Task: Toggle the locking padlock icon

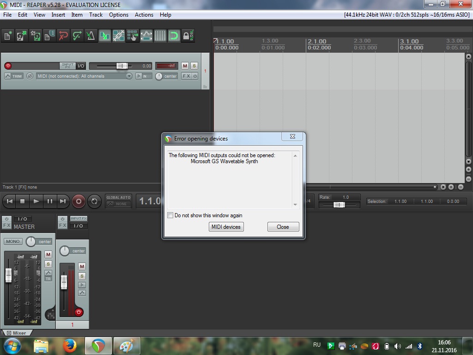Action: 188,36
